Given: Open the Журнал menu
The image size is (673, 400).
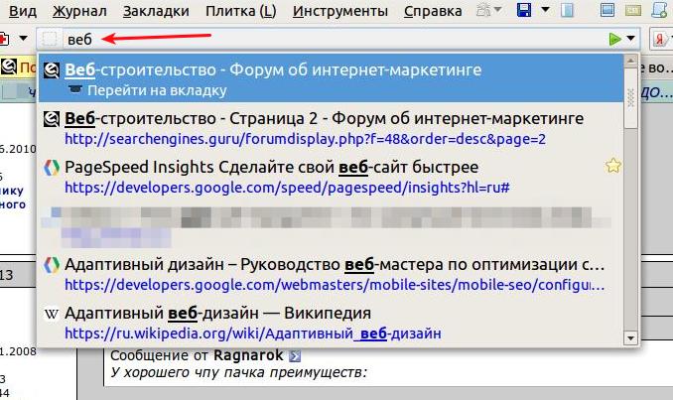Looking at the screenshot, I should coord(79,11).
